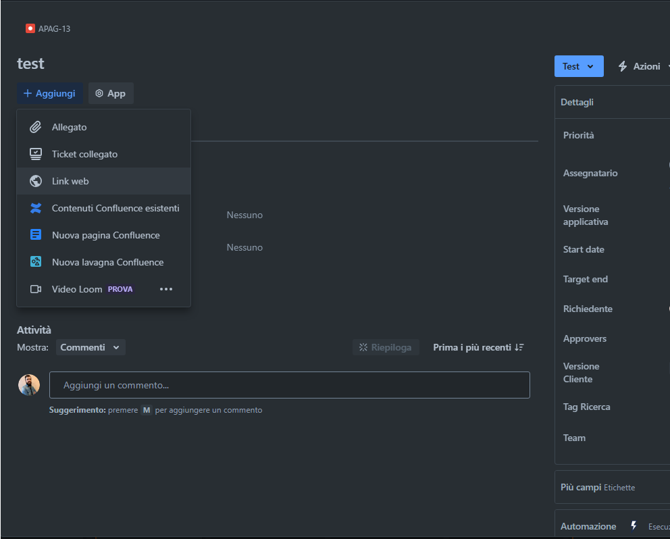Screen dimensions: 670x539
Task: Click the Approvers field label
Action: coord(584,338)
